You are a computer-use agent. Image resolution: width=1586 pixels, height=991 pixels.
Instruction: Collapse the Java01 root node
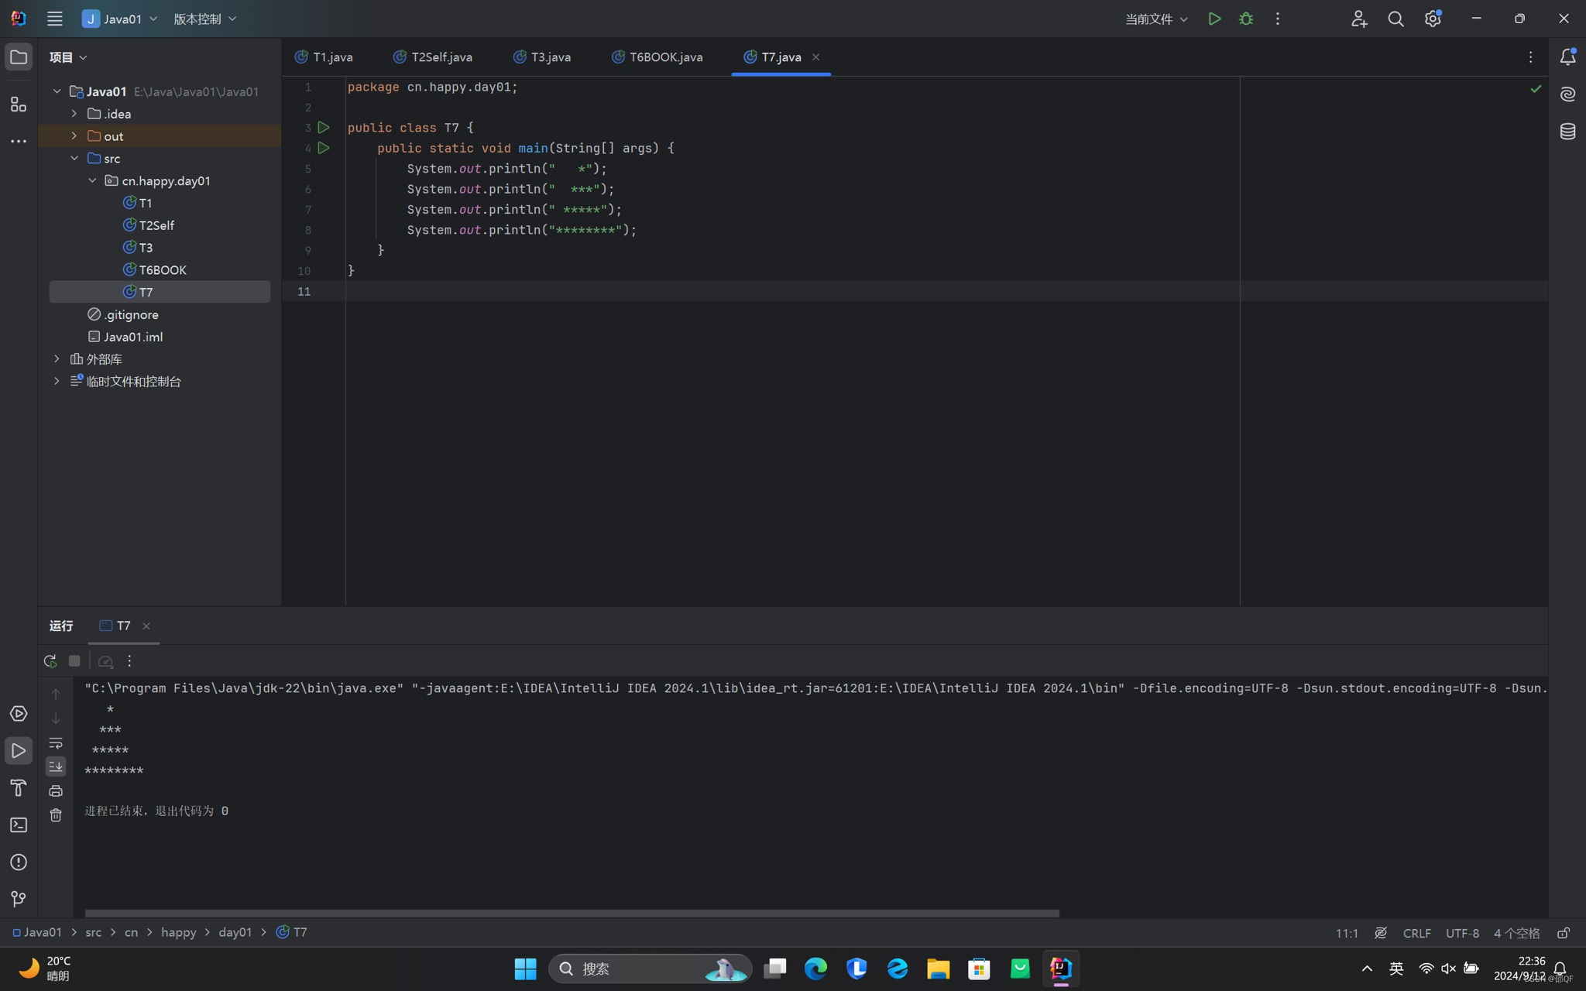click(x=57, y=91)
